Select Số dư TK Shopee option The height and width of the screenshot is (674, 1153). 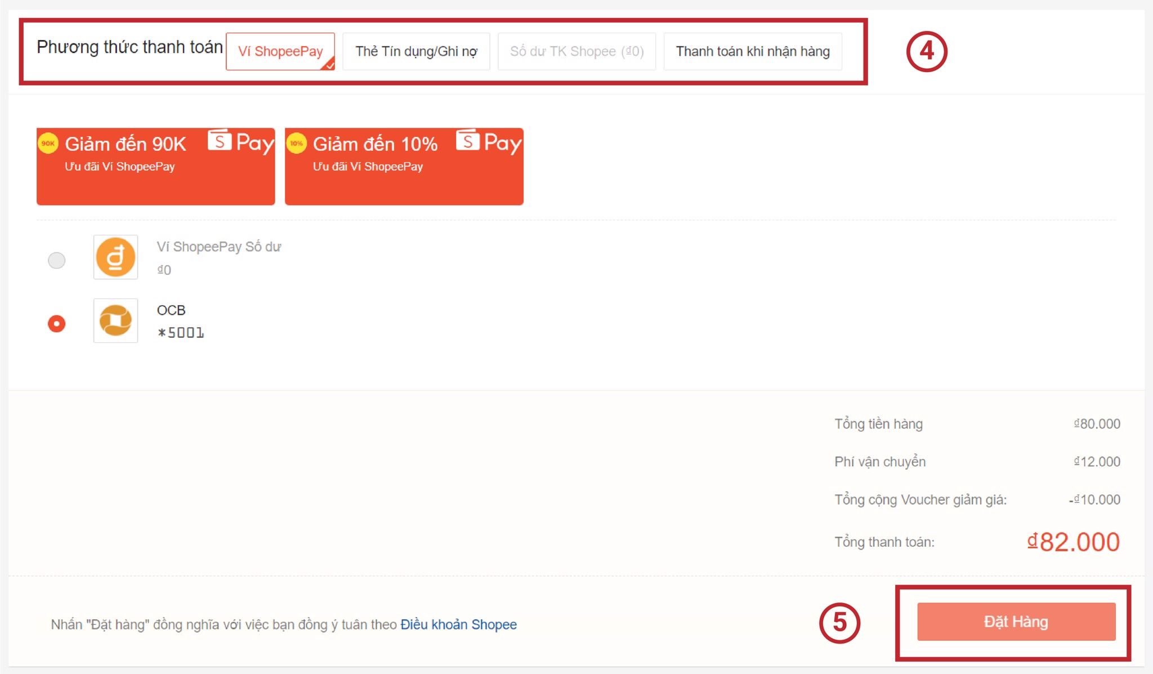pos(576,51)
